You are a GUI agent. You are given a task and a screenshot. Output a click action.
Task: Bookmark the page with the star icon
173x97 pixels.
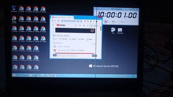(x=81, y=21)
